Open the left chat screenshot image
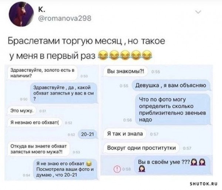Viewport: 222px width, 190px height. (51, 122)
